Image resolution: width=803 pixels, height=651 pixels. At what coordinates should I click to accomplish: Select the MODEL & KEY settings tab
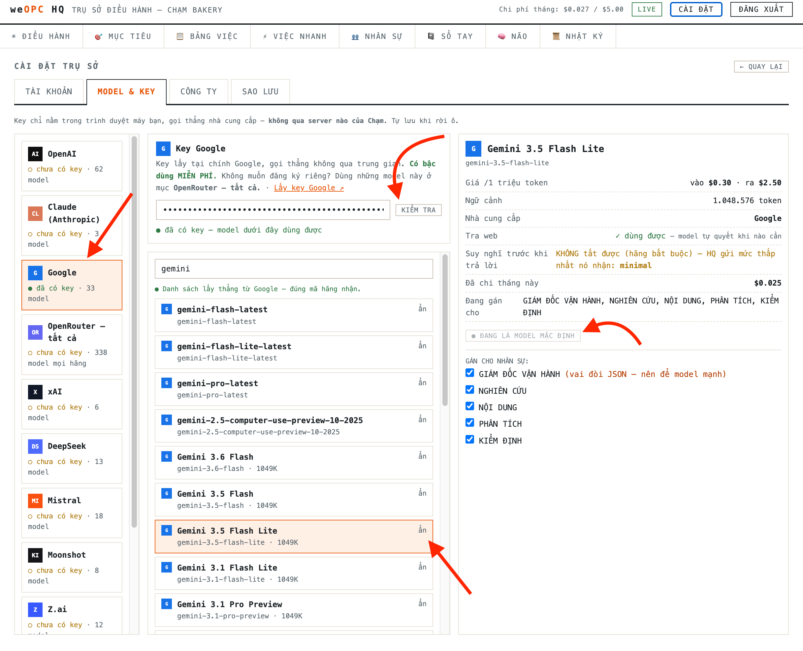126,91
